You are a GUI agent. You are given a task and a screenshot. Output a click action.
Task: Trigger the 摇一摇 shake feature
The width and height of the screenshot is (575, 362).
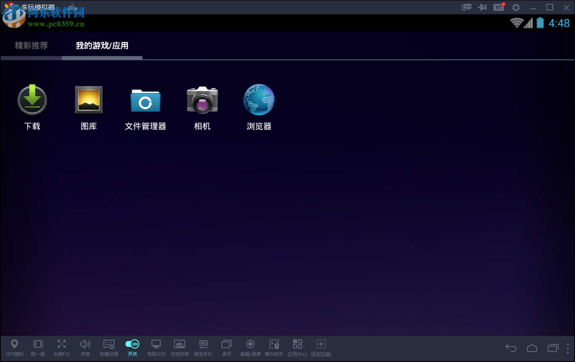[38, 348]
